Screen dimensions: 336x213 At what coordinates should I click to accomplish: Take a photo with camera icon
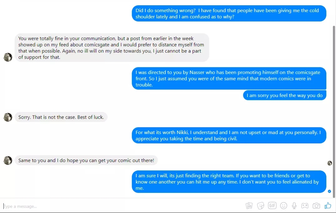point(316,206)
